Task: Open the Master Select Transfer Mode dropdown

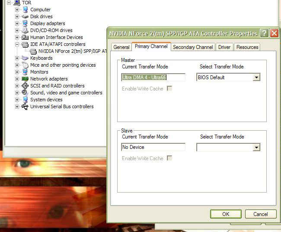Action: 256,77
